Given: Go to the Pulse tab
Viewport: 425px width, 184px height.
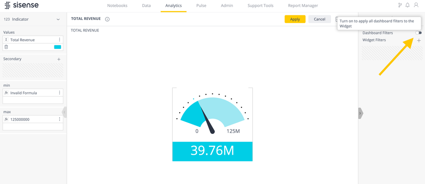Looking at the screenshot, I should click(x=201, y=6).
